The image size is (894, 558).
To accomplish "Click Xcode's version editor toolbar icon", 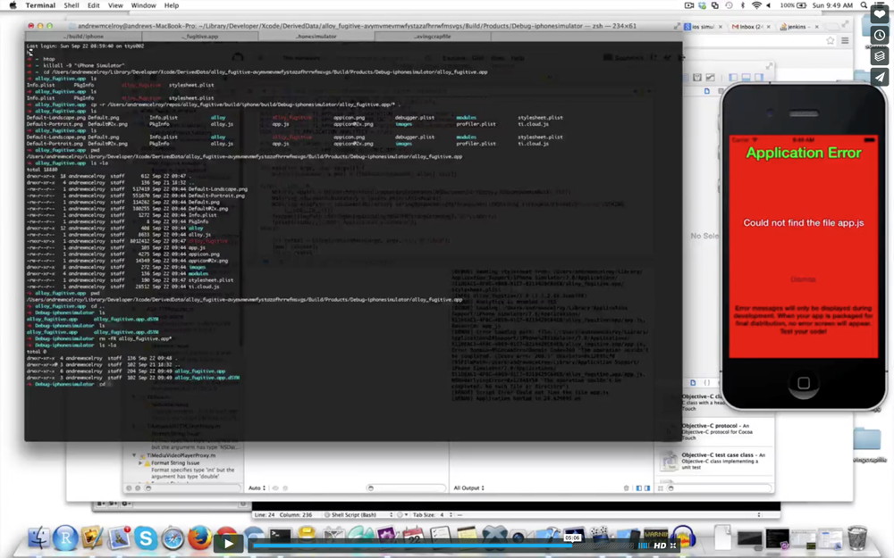I will (711, 77).
